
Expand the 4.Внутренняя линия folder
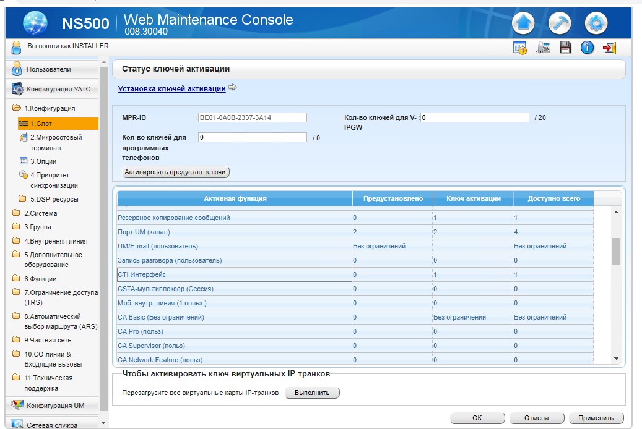tap(50, 241)
